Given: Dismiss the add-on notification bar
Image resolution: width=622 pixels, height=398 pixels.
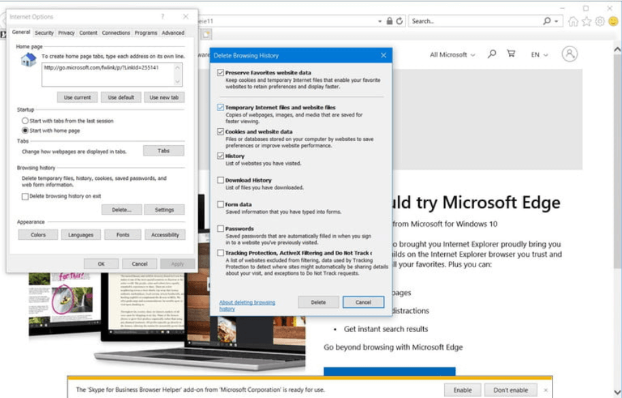Looking at the screenshot, I should point(546,390).
